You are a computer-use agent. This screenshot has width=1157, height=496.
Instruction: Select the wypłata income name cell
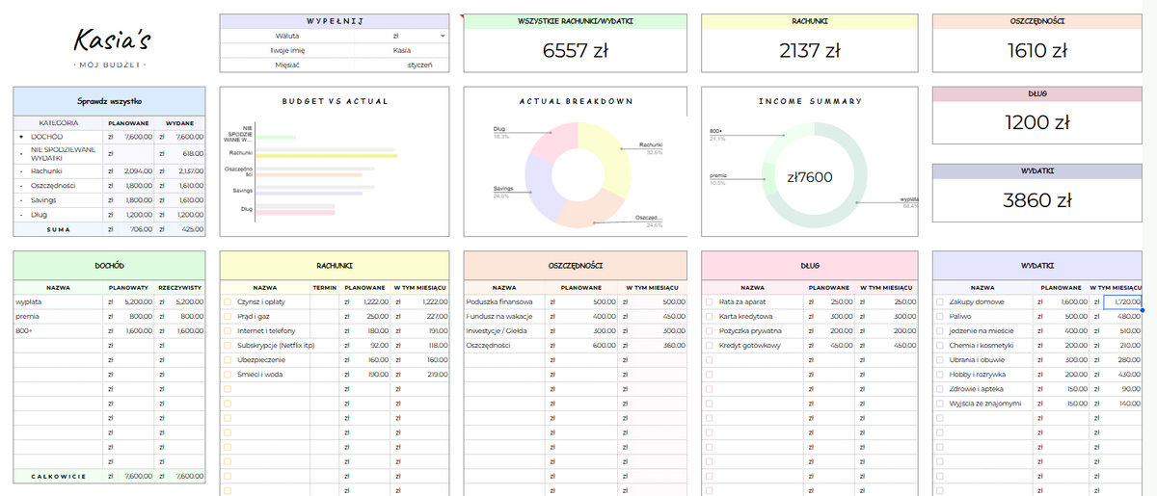click(x=59, y=301)
